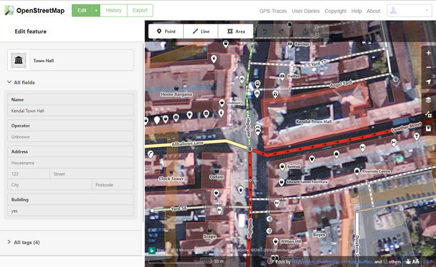
Task: Click the Allhallows Lane road label
Action: click(x=187, y=143)
